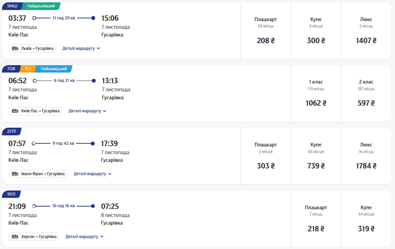Image resolution: width=395 pixels, height=249 pixels.
Task: Select Плацкарт for 208 ₴ on train 104Ш
Action: coord(266,31)
